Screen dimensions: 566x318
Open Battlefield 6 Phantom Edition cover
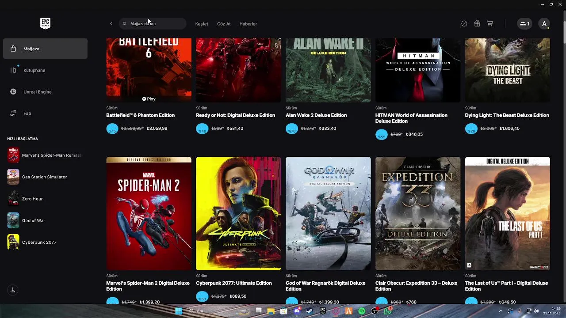point(149,70)
